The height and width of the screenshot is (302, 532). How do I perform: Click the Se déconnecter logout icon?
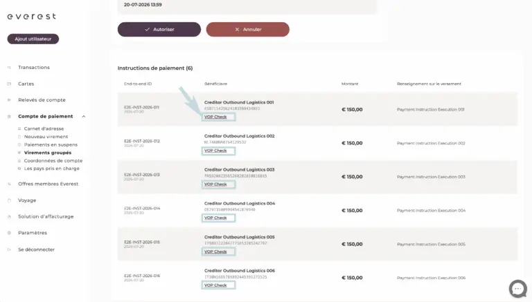click(9, 249)
